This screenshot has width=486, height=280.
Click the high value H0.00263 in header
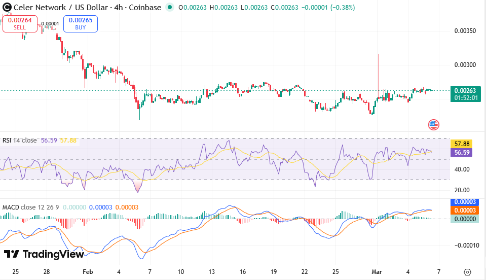[224, 8]
